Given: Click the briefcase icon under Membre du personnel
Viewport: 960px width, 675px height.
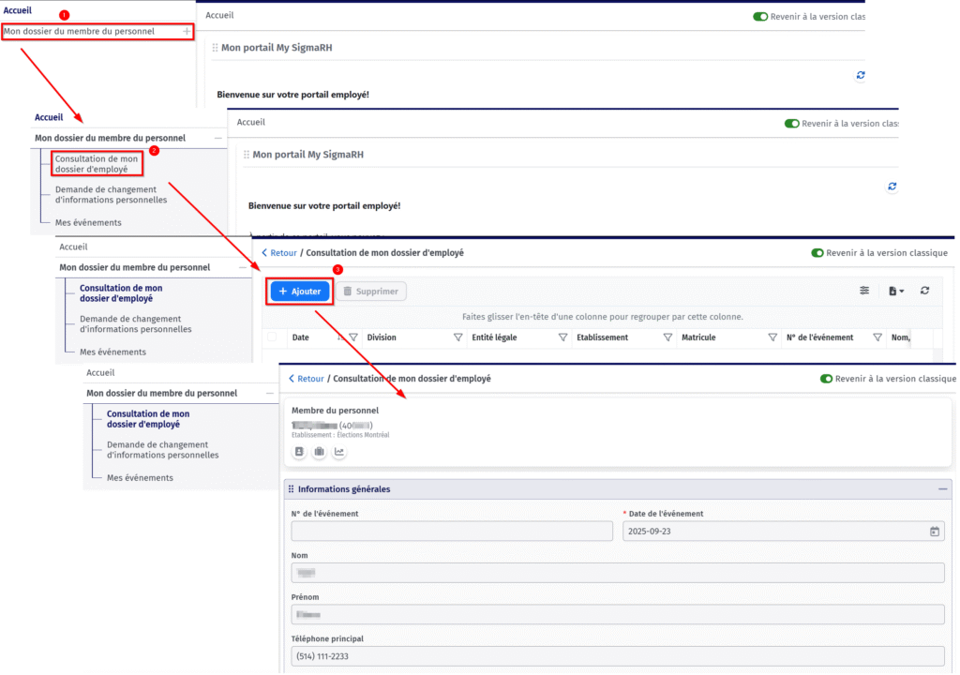Looking at the screenshot, I should click(320, 452).
